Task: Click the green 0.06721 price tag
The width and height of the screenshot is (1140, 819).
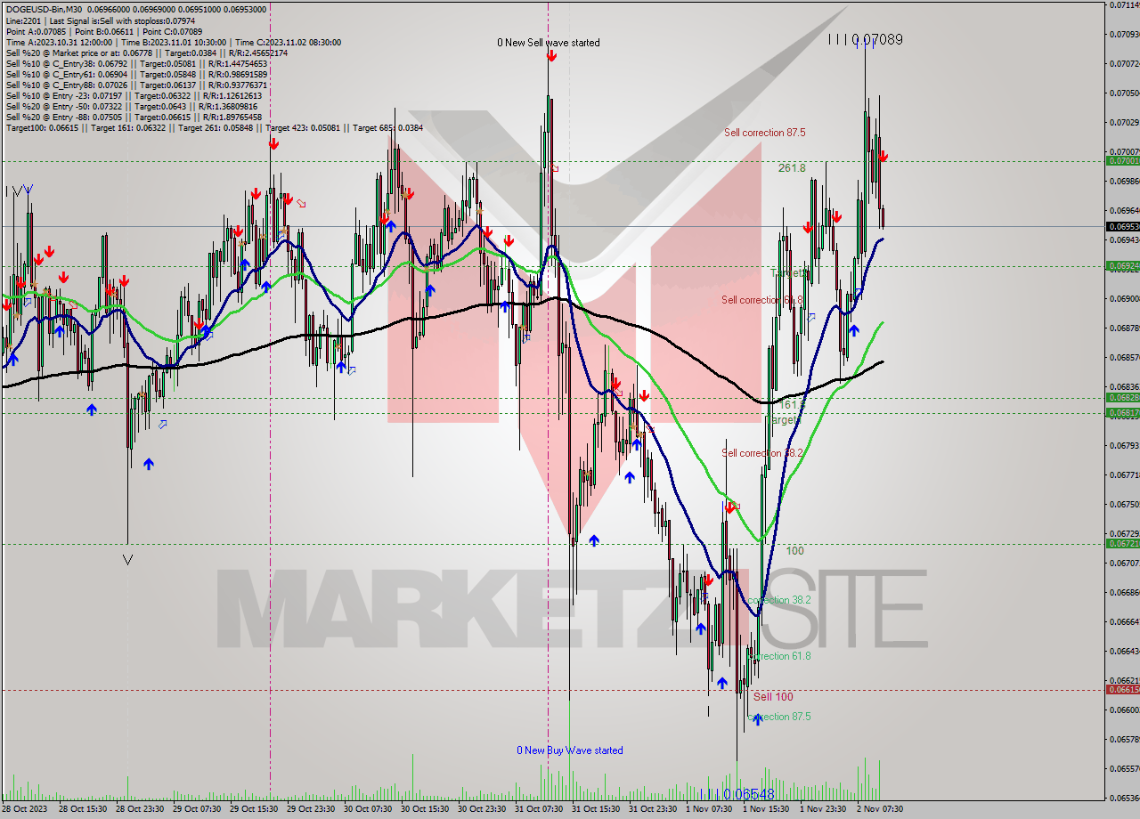Action: tap(1121, 543)
